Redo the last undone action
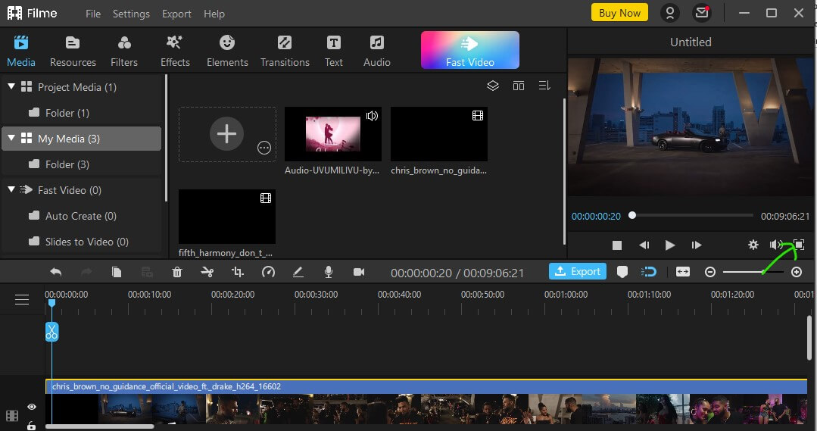This screenshot has height=431, width=817. pyautogui.click(x=86, y=271)
